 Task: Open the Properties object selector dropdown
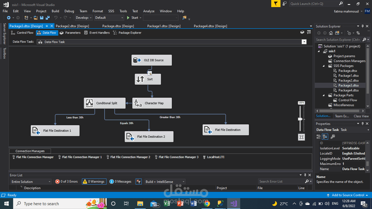point(368,130)
